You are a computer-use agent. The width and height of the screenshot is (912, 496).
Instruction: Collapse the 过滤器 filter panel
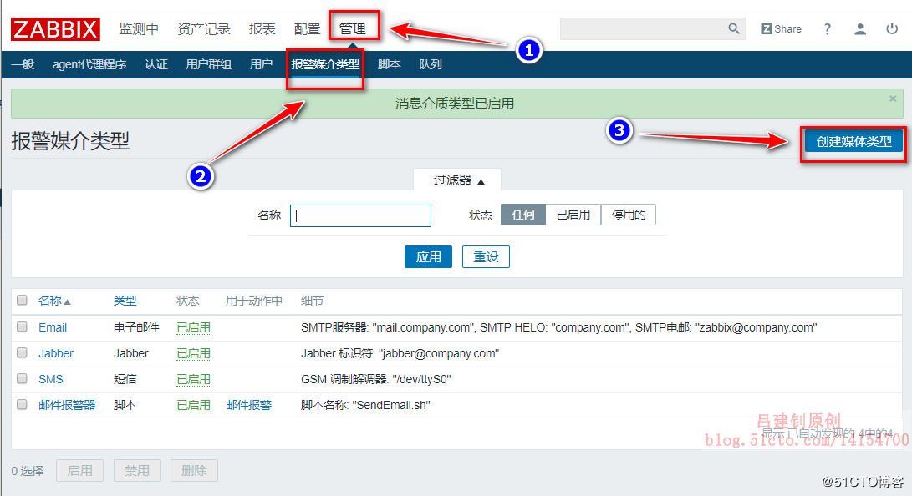pos(458,180)
